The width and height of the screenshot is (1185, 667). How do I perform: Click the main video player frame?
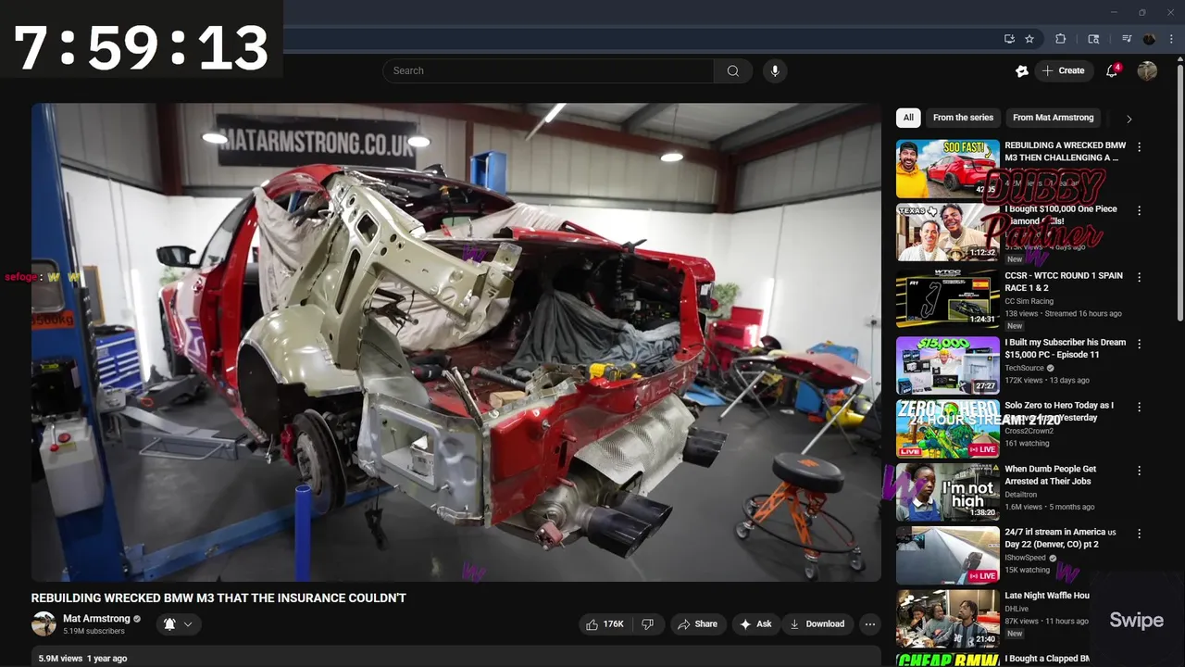(456, 342)
